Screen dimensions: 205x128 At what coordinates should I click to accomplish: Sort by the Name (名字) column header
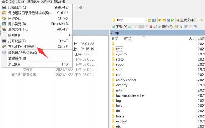(115, 38)
